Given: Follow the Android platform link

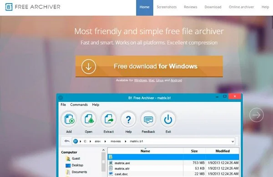Looking at the screenshot, I should point(176,80).
